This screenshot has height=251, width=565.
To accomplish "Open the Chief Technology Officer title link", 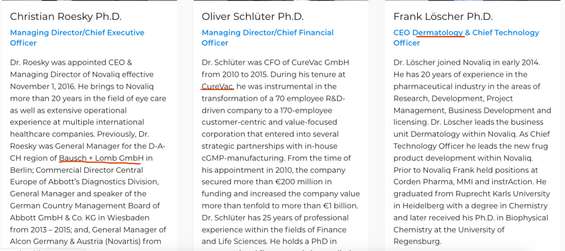I will (x=505, y=33).
